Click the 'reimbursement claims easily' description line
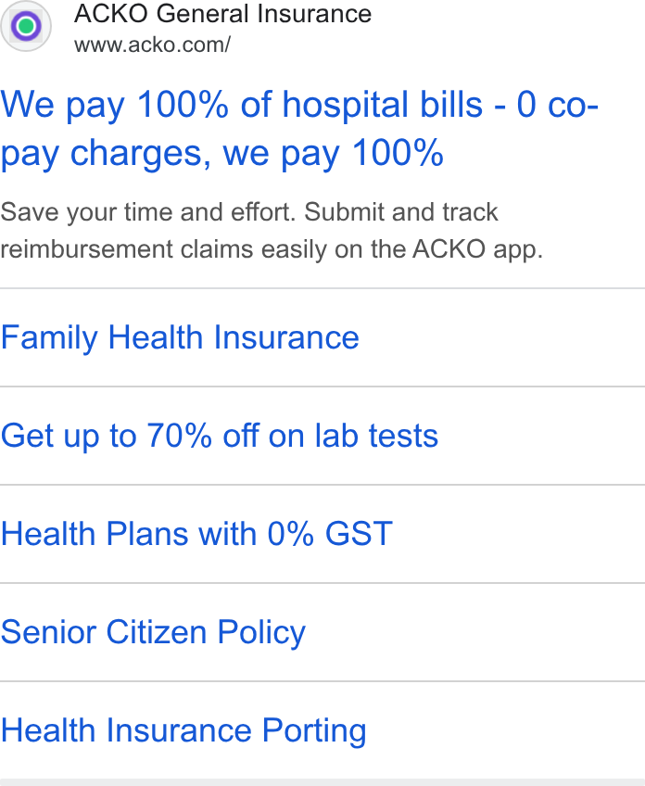Image resolution: width=645 pixels, height=786 pixels. [x=272, y=249]
